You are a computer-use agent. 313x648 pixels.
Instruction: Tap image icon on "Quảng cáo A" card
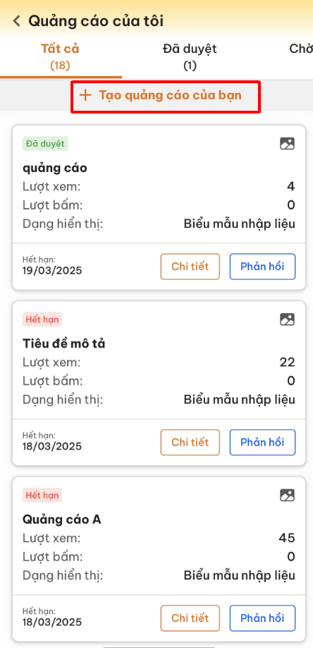pyautogui.click(x=287, y=495)
